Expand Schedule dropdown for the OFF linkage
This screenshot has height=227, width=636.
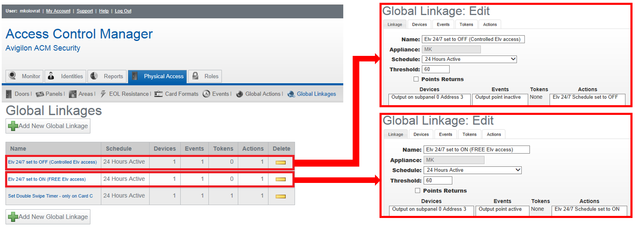(513, 59)
